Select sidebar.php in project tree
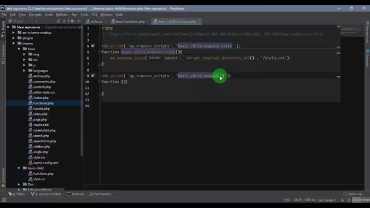This screenshot has height=208, width=370. click(x=42, y=147)
